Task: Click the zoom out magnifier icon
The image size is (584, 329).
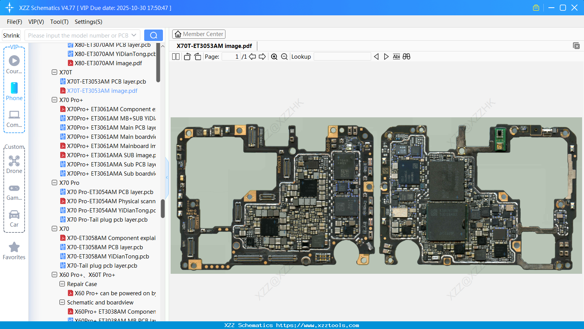Action: pyautogui.click(x=284, y=57)
